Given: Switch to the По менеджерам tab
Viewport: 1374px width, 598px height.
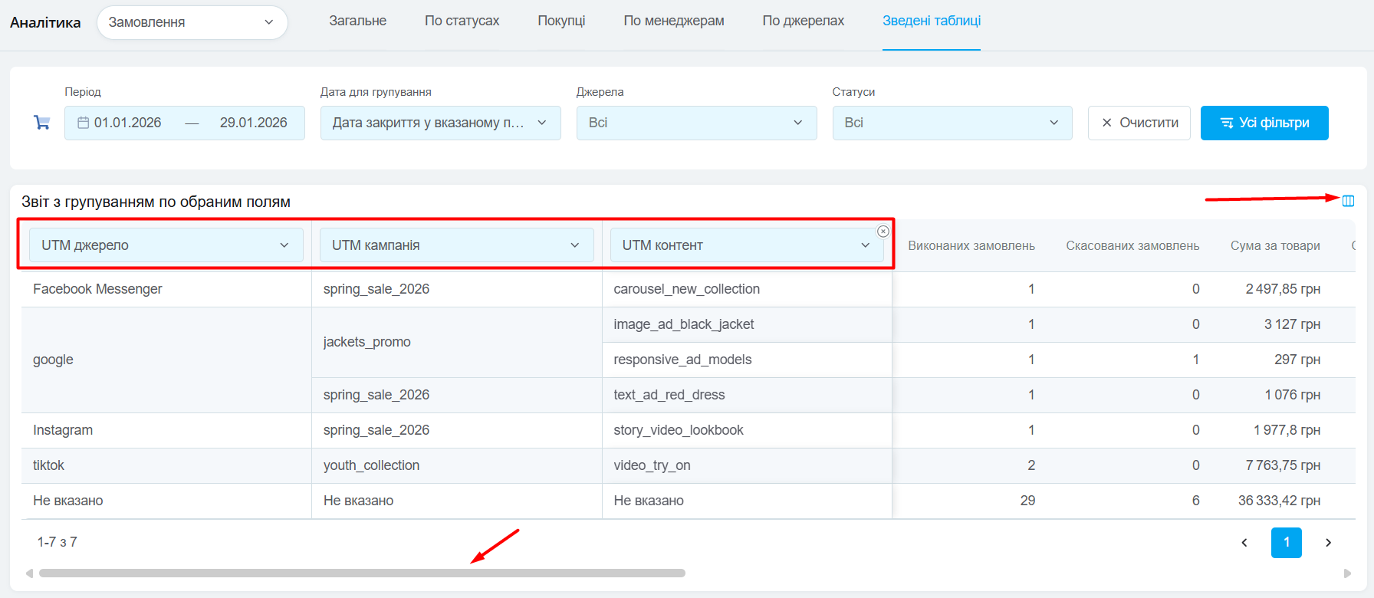Looking at the screenshot, I should [x=673, y=21].
